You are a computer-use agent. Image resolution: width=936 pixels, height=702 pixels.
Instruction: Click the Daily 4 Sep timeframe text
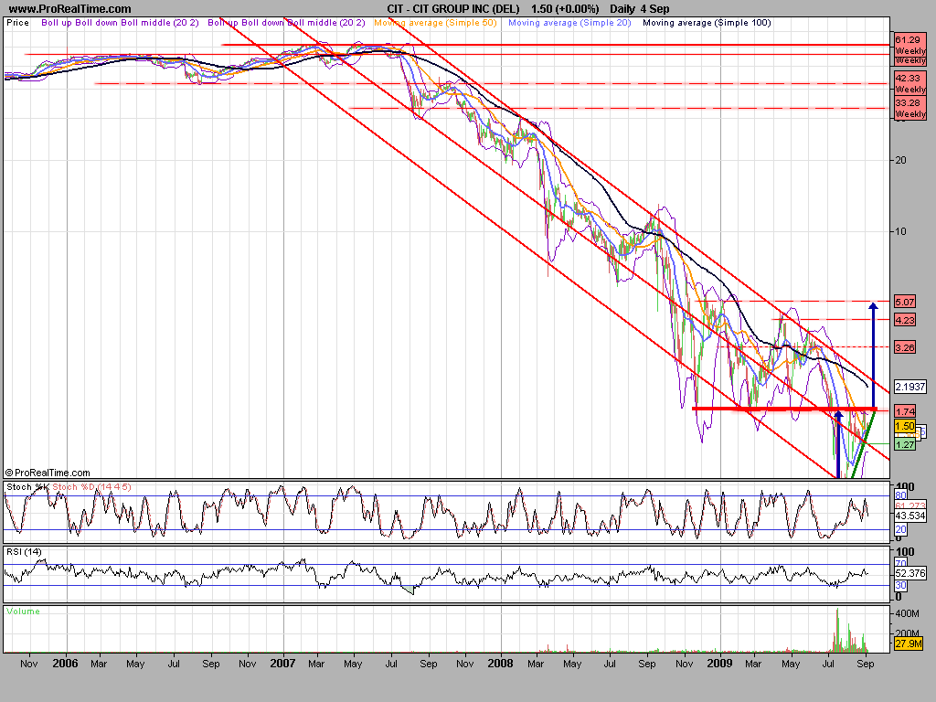[639, 9]
